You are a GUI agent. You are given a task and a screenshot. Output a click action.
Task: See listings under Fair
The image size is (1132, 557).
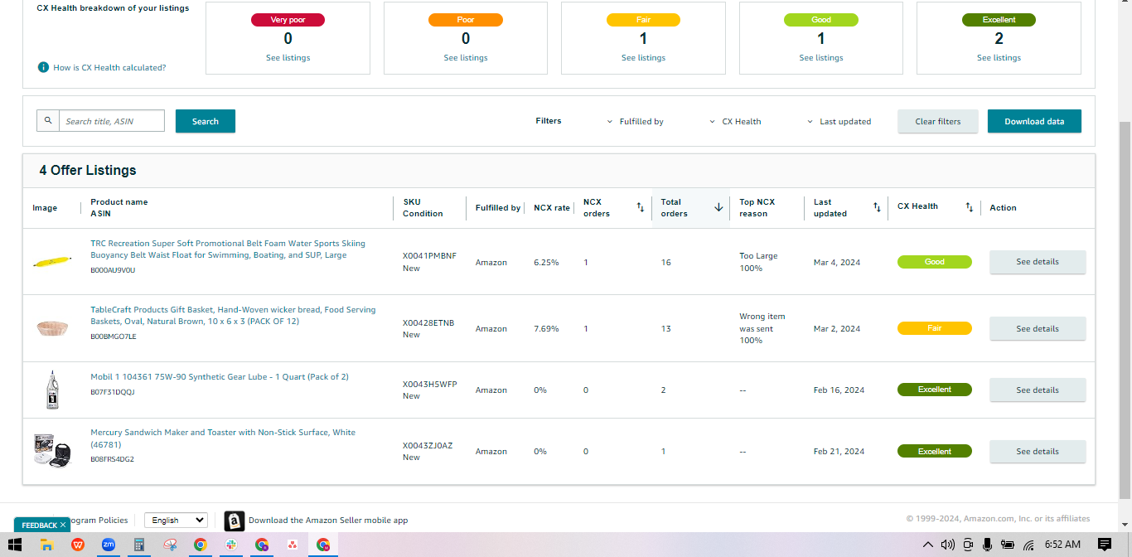[x=643, y=58]
